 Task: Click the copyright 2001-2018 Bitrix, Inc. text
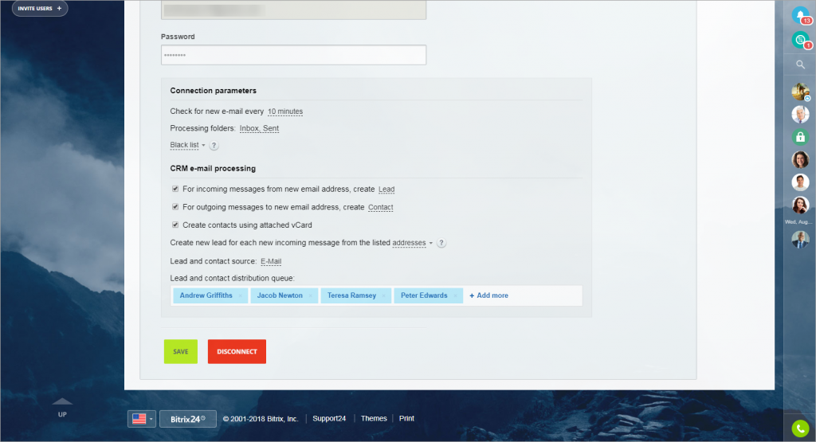[261, 419]
